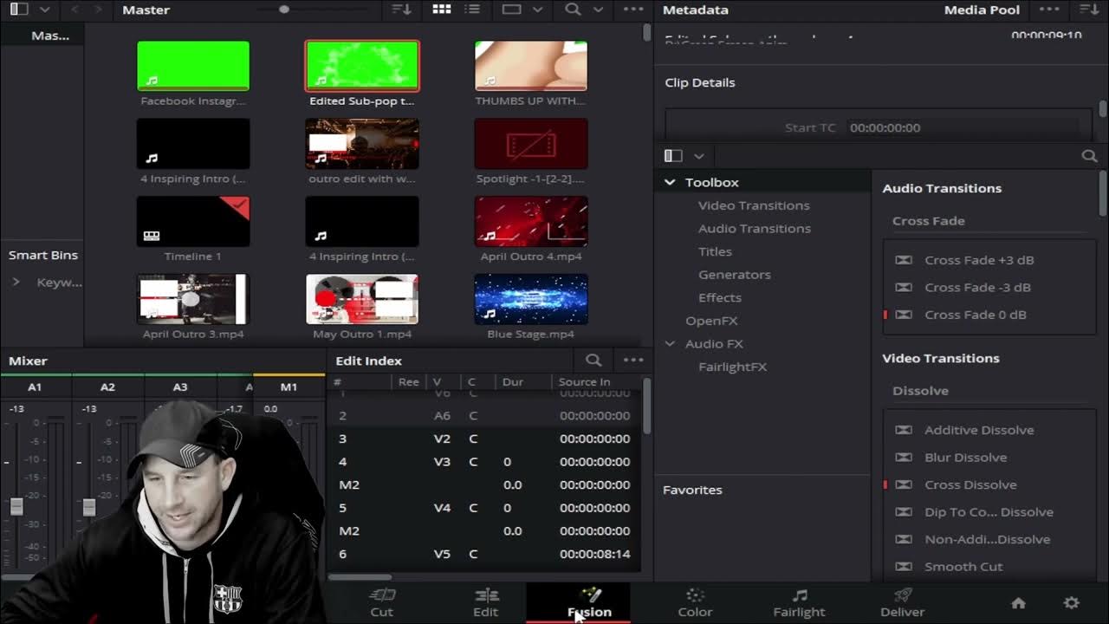The width and height of the screenshot is (1109, 624).
Task: Click the Edit Index search icon
Action: [x=593, y=360]
